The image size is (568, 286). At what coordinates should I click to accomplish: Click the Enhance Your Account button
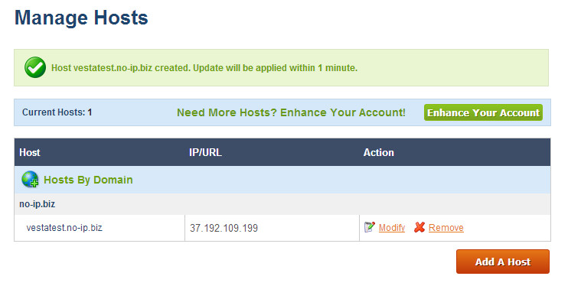pos(483,112)
